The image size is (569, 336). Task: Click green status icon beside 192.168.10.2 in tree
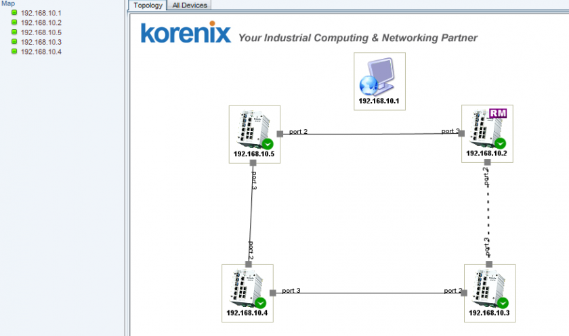click(x=14, y=22)
